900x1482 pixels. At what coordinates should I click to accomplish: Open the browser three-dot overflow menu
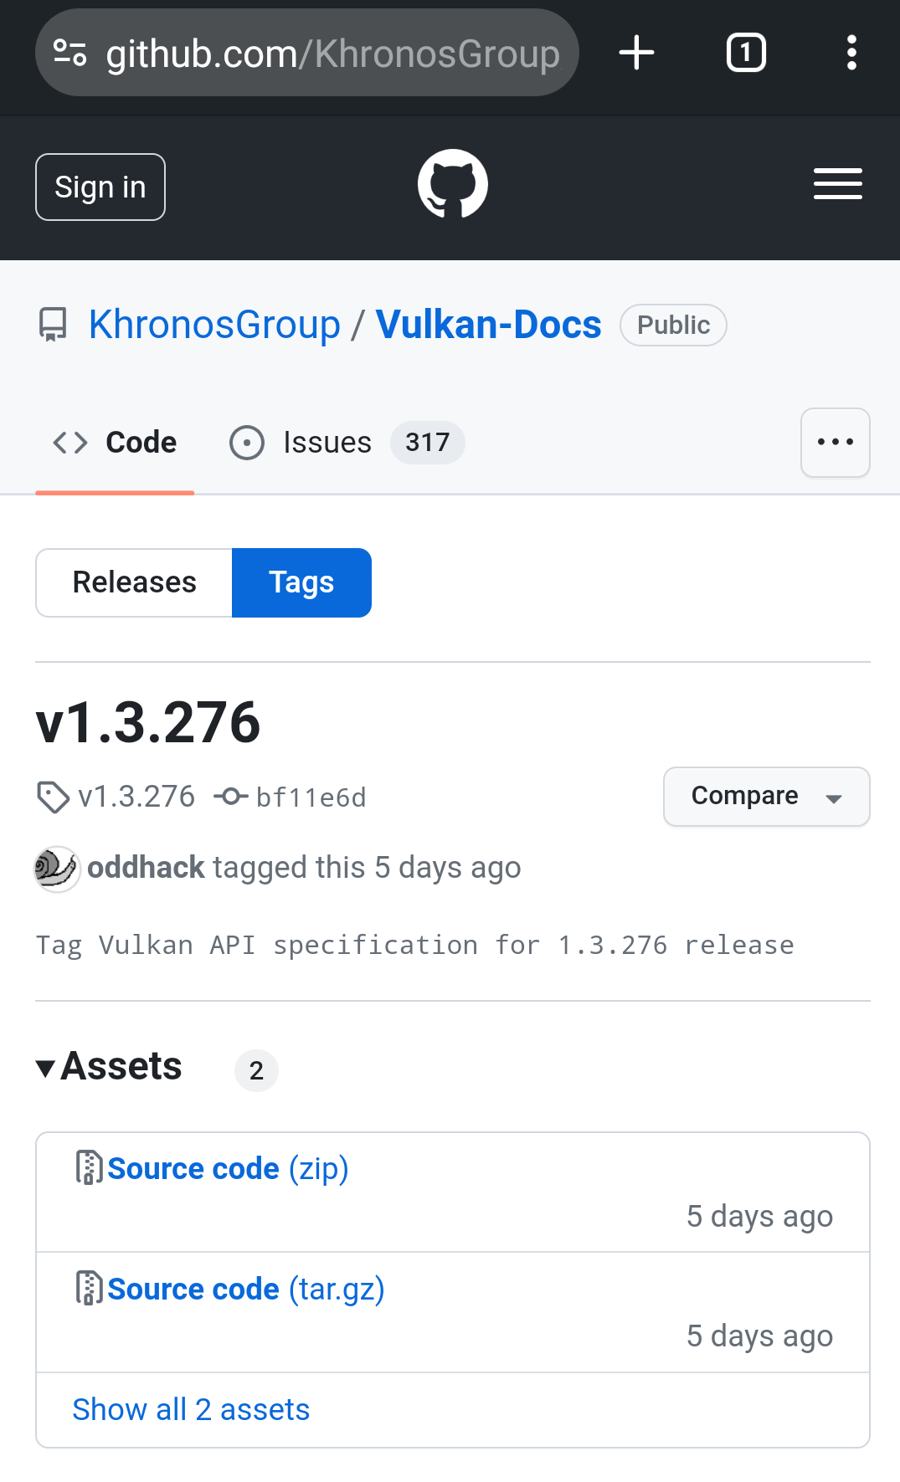851,53
